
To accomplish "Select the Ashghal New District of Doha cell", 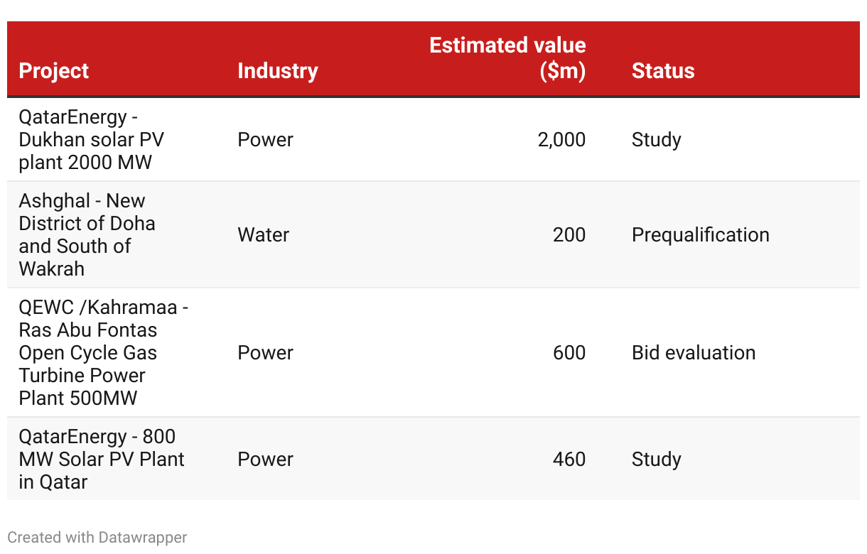I will [87, 235].
